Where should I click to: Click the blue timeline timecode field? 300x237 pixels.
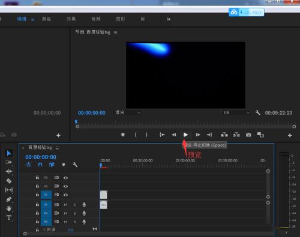[x=41, y=157]
